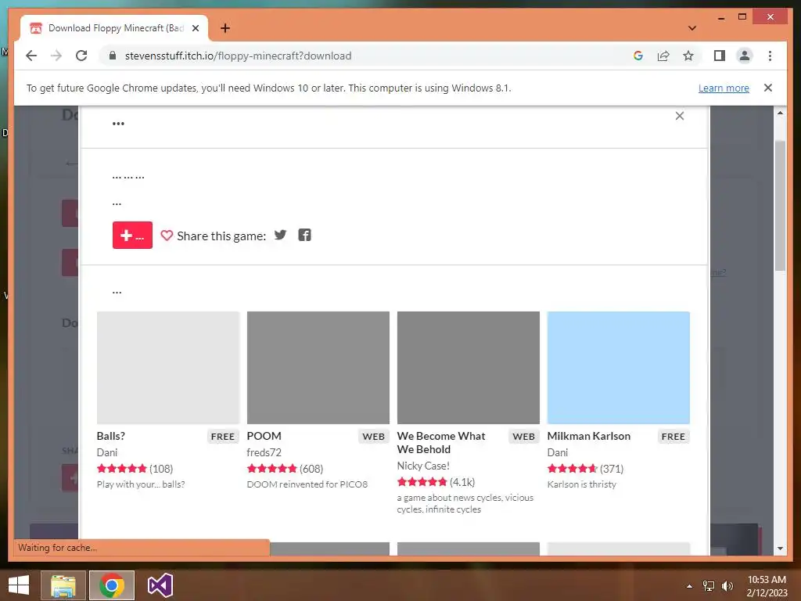This screenshot has height=601, width=801.
Task: Click the FREE tag on Milkman Karlson
Action: click(673, 437)
